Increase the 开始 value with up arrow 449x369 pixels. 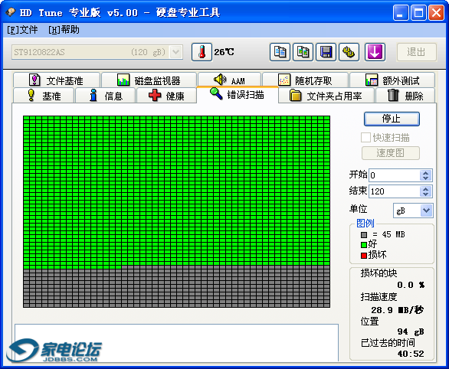click(425, 173)
